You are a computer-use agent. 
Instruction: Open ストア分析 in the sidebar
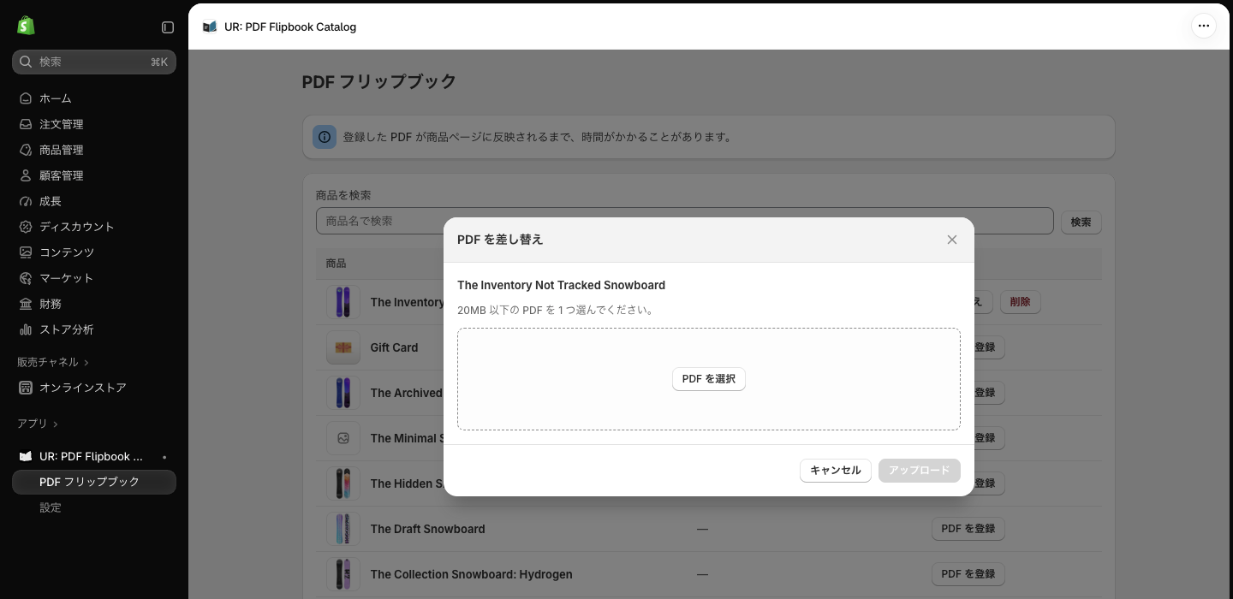[94, 329]
